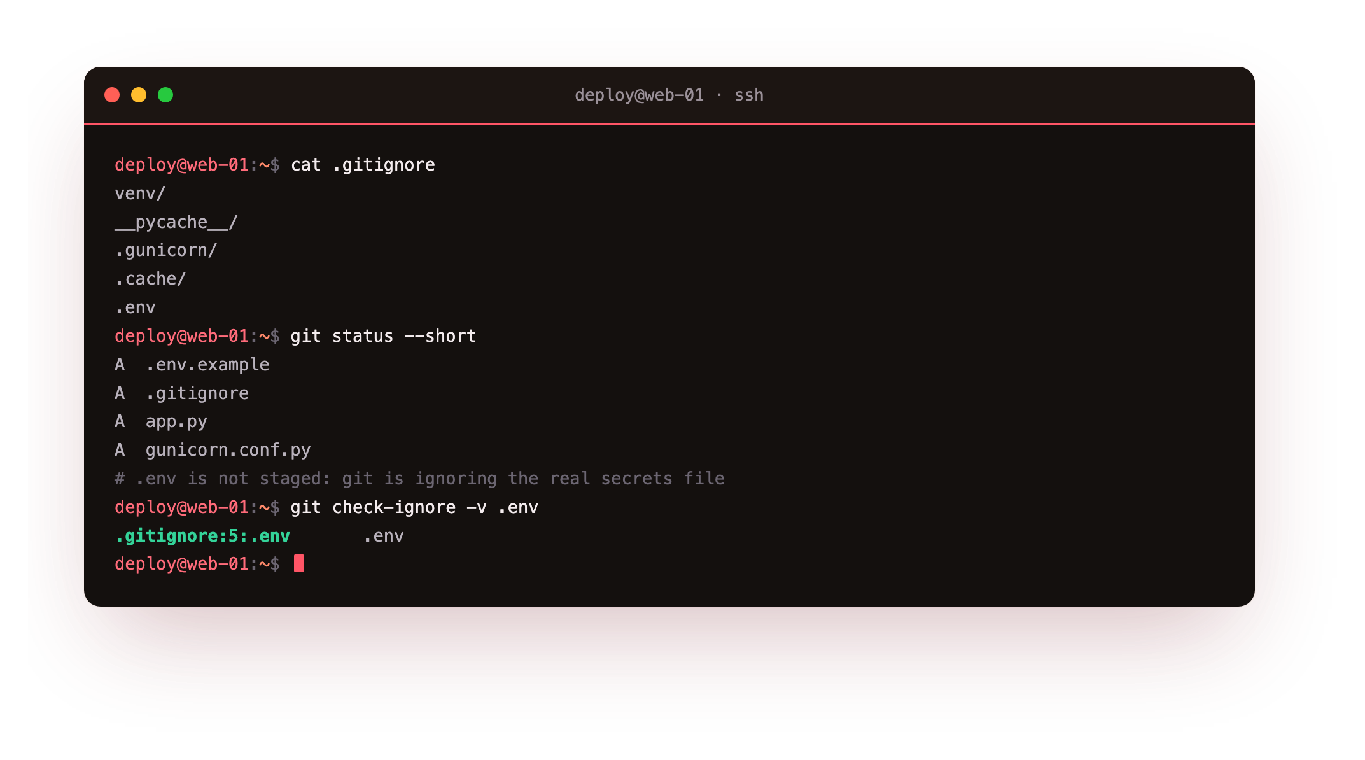Click the prompt before 'git check-ignore'
This screenshot has height=760, width=1365.
tap(197, 507)
